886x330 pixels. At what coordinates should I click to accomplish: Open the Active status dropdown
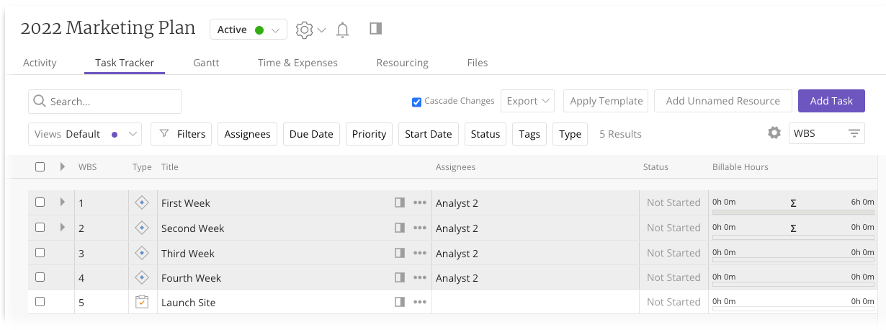point(249,30)
